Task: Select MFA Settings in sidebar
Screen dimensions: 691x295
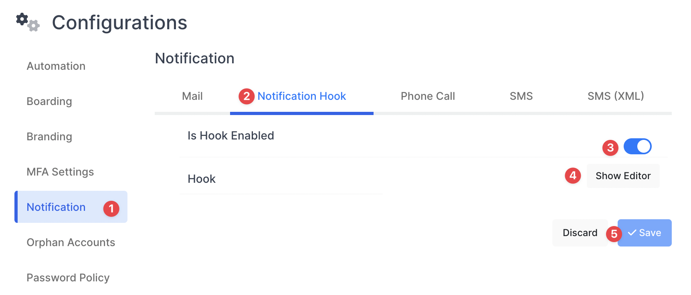Action: [60, 172]
